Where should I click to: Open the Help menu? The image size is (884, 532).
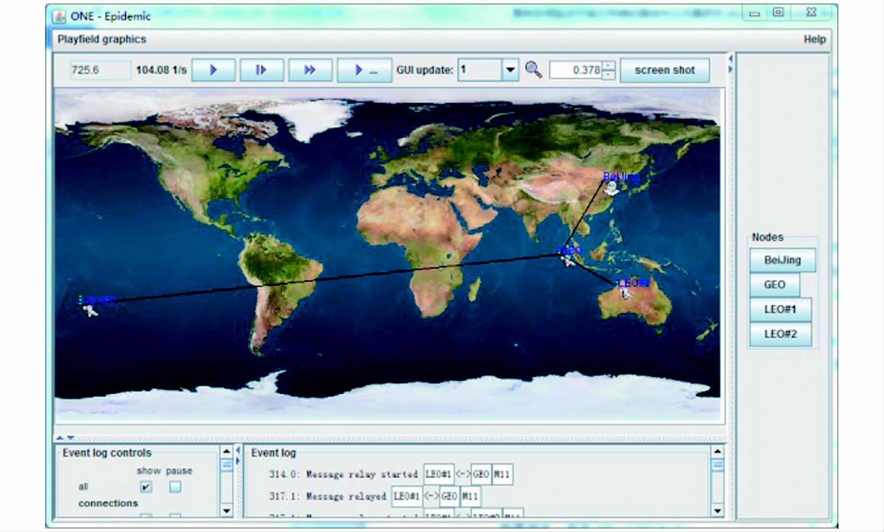[814, 39]
